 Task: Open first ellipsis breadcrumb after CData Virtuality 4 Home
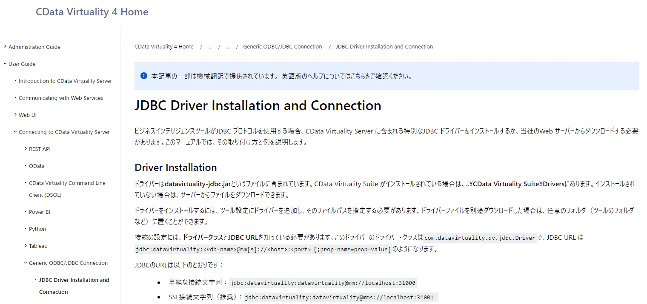click(209, 47)
